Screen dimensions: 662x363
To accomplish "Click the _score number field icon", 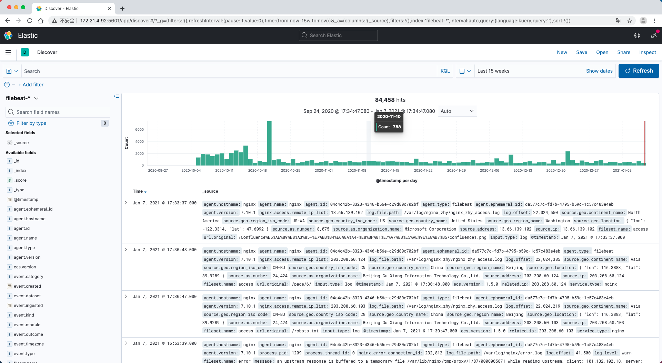I will pos(10,180).
